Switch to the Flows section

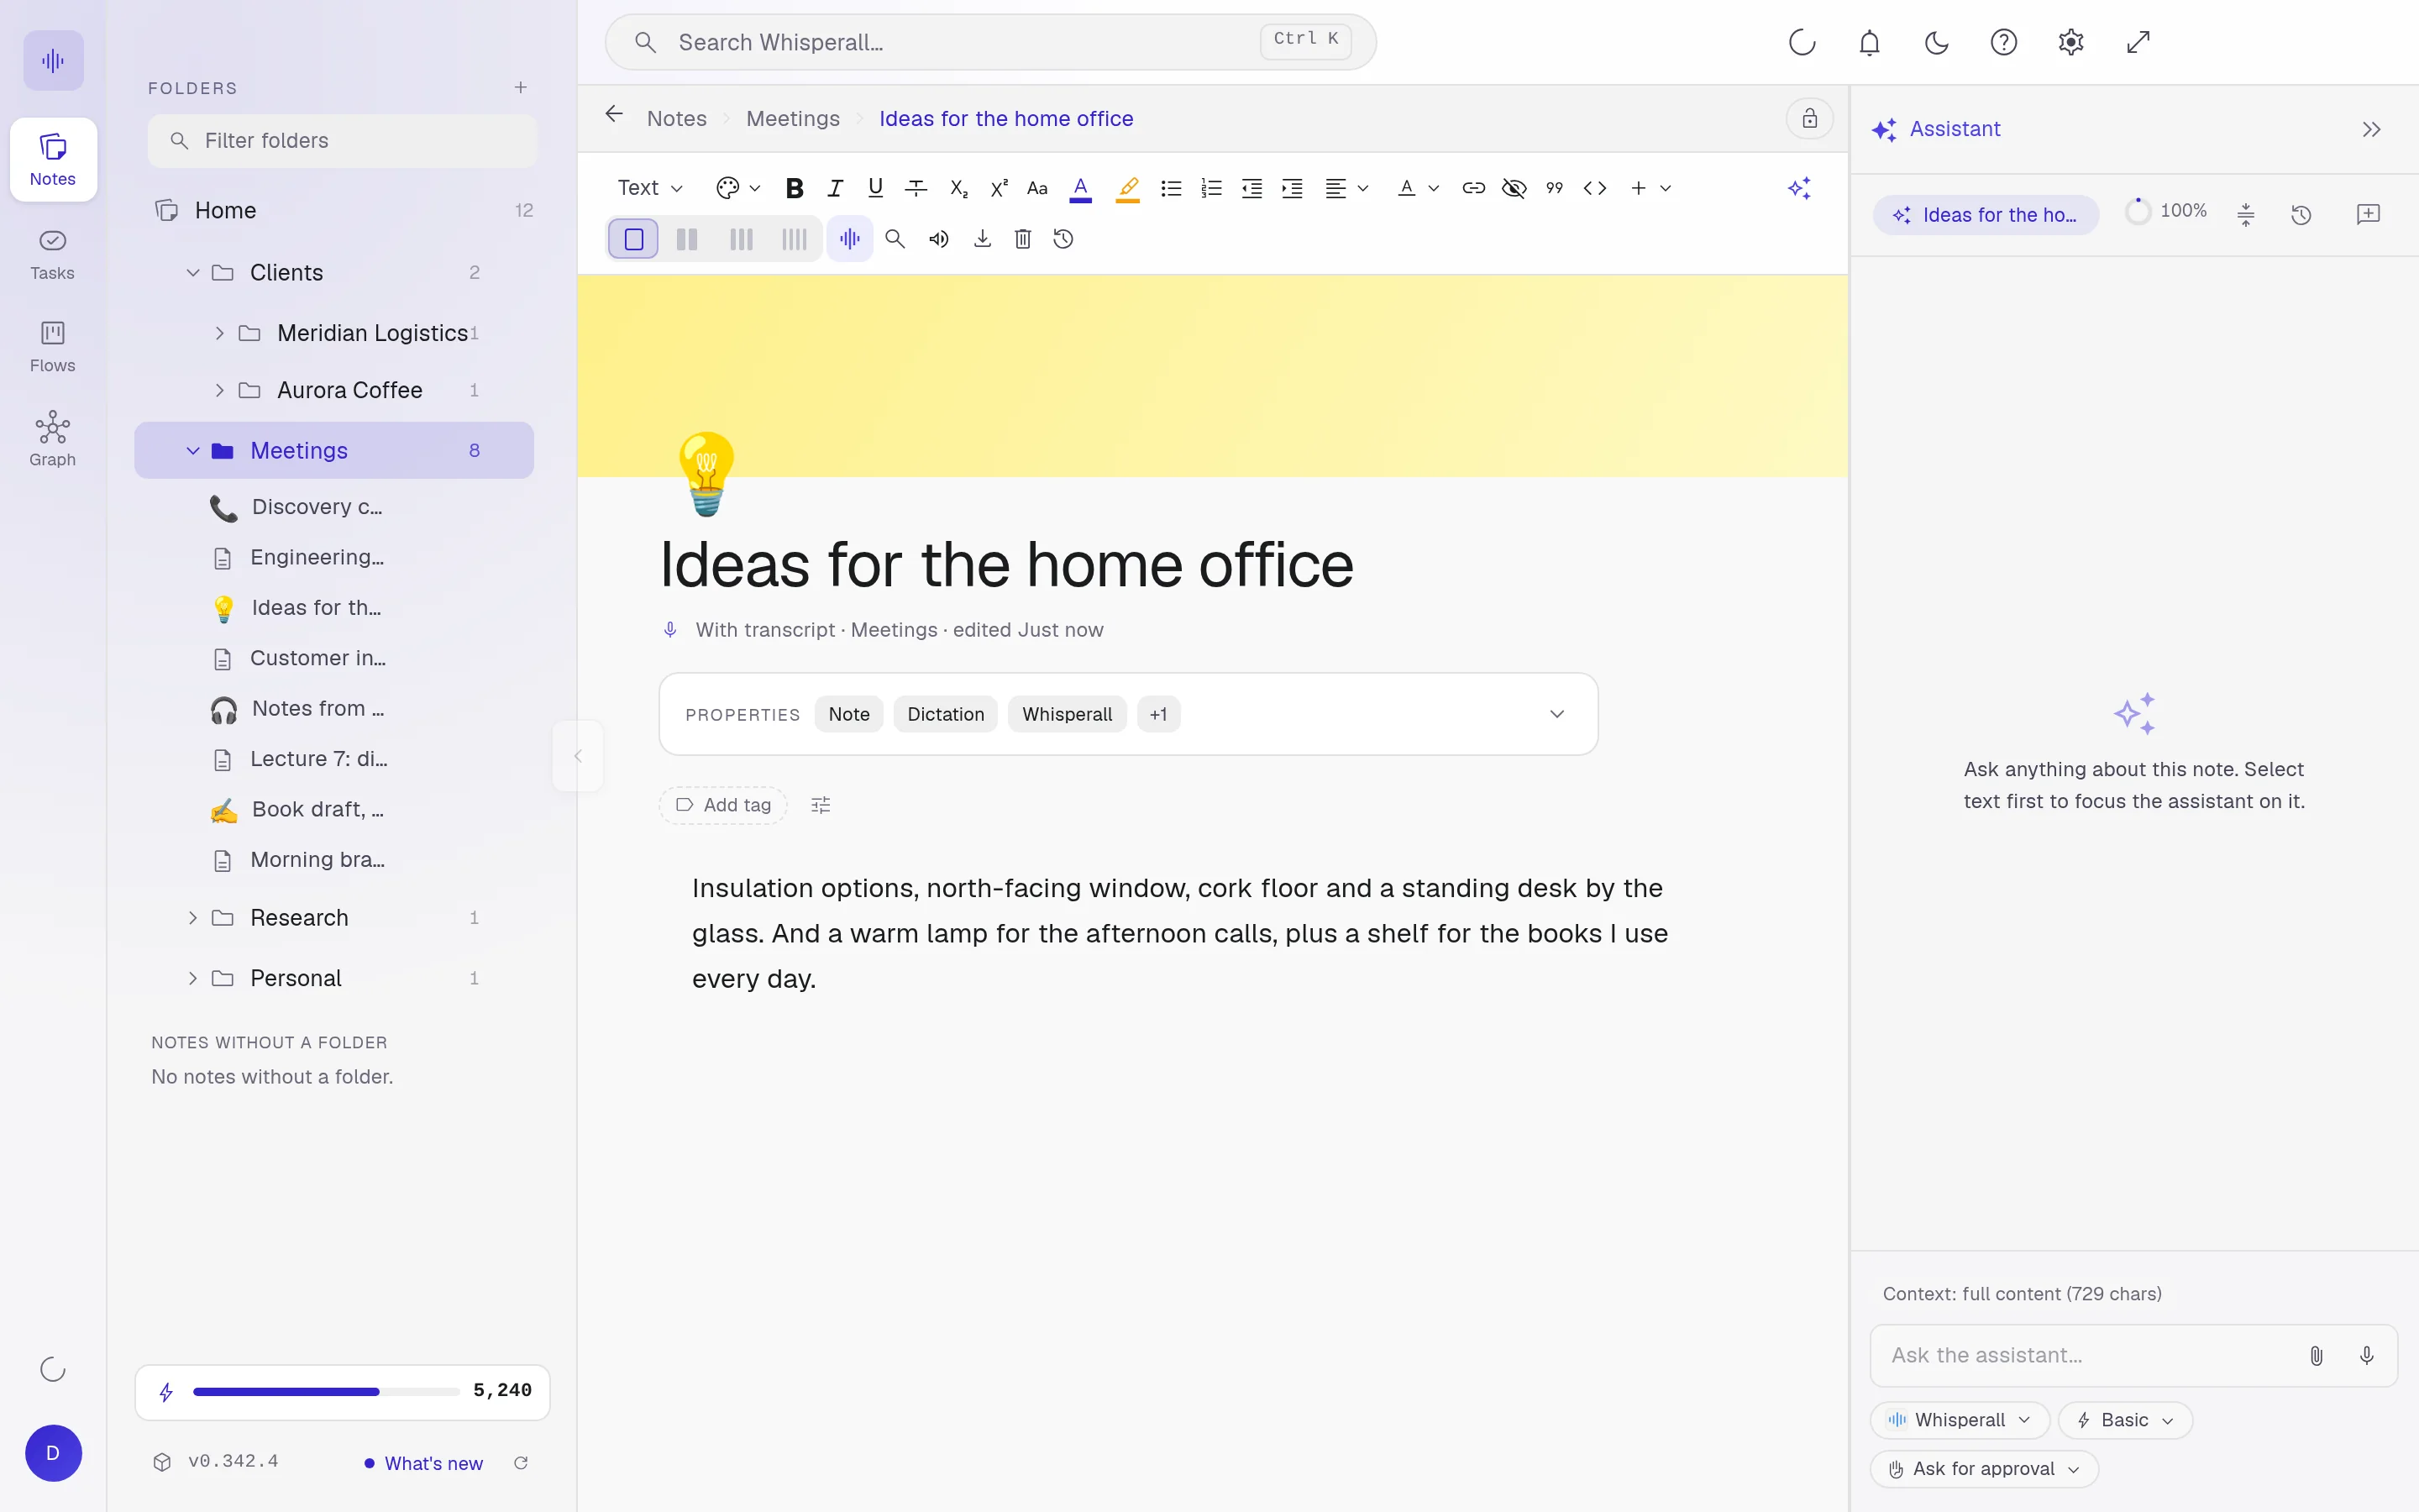53,347
